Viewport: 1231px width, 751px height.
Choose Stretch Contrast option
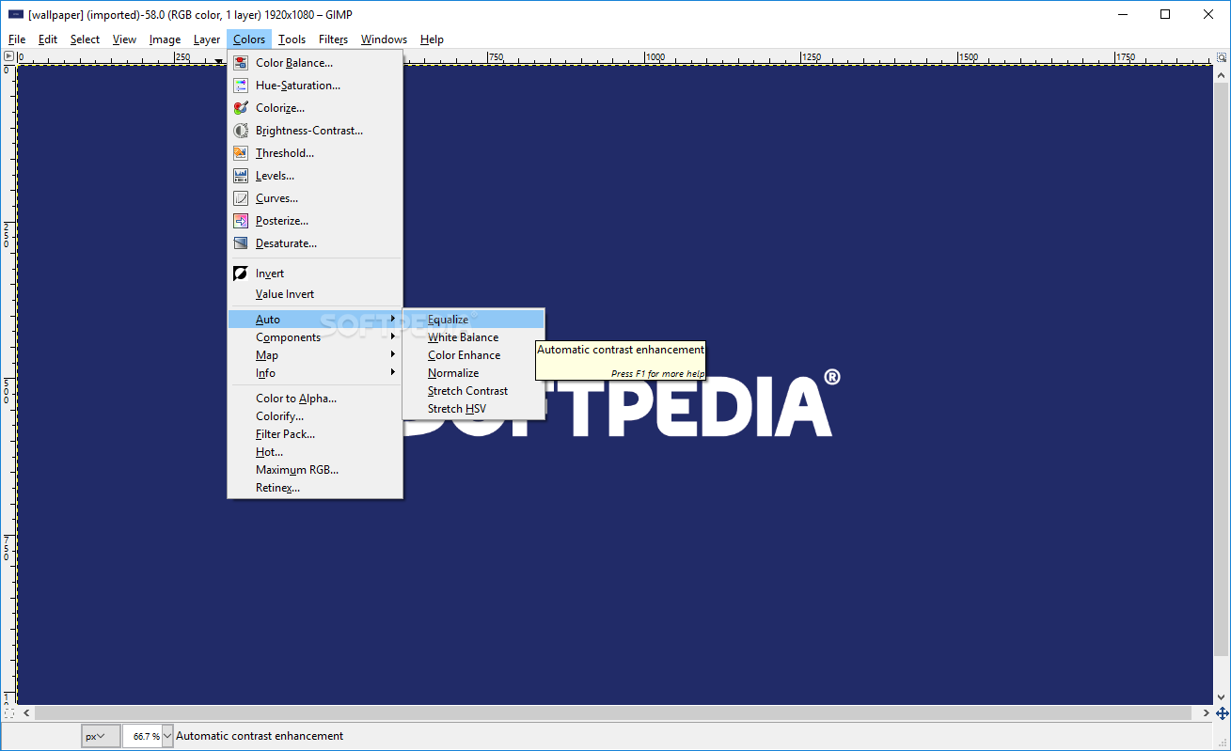[473, 391]
